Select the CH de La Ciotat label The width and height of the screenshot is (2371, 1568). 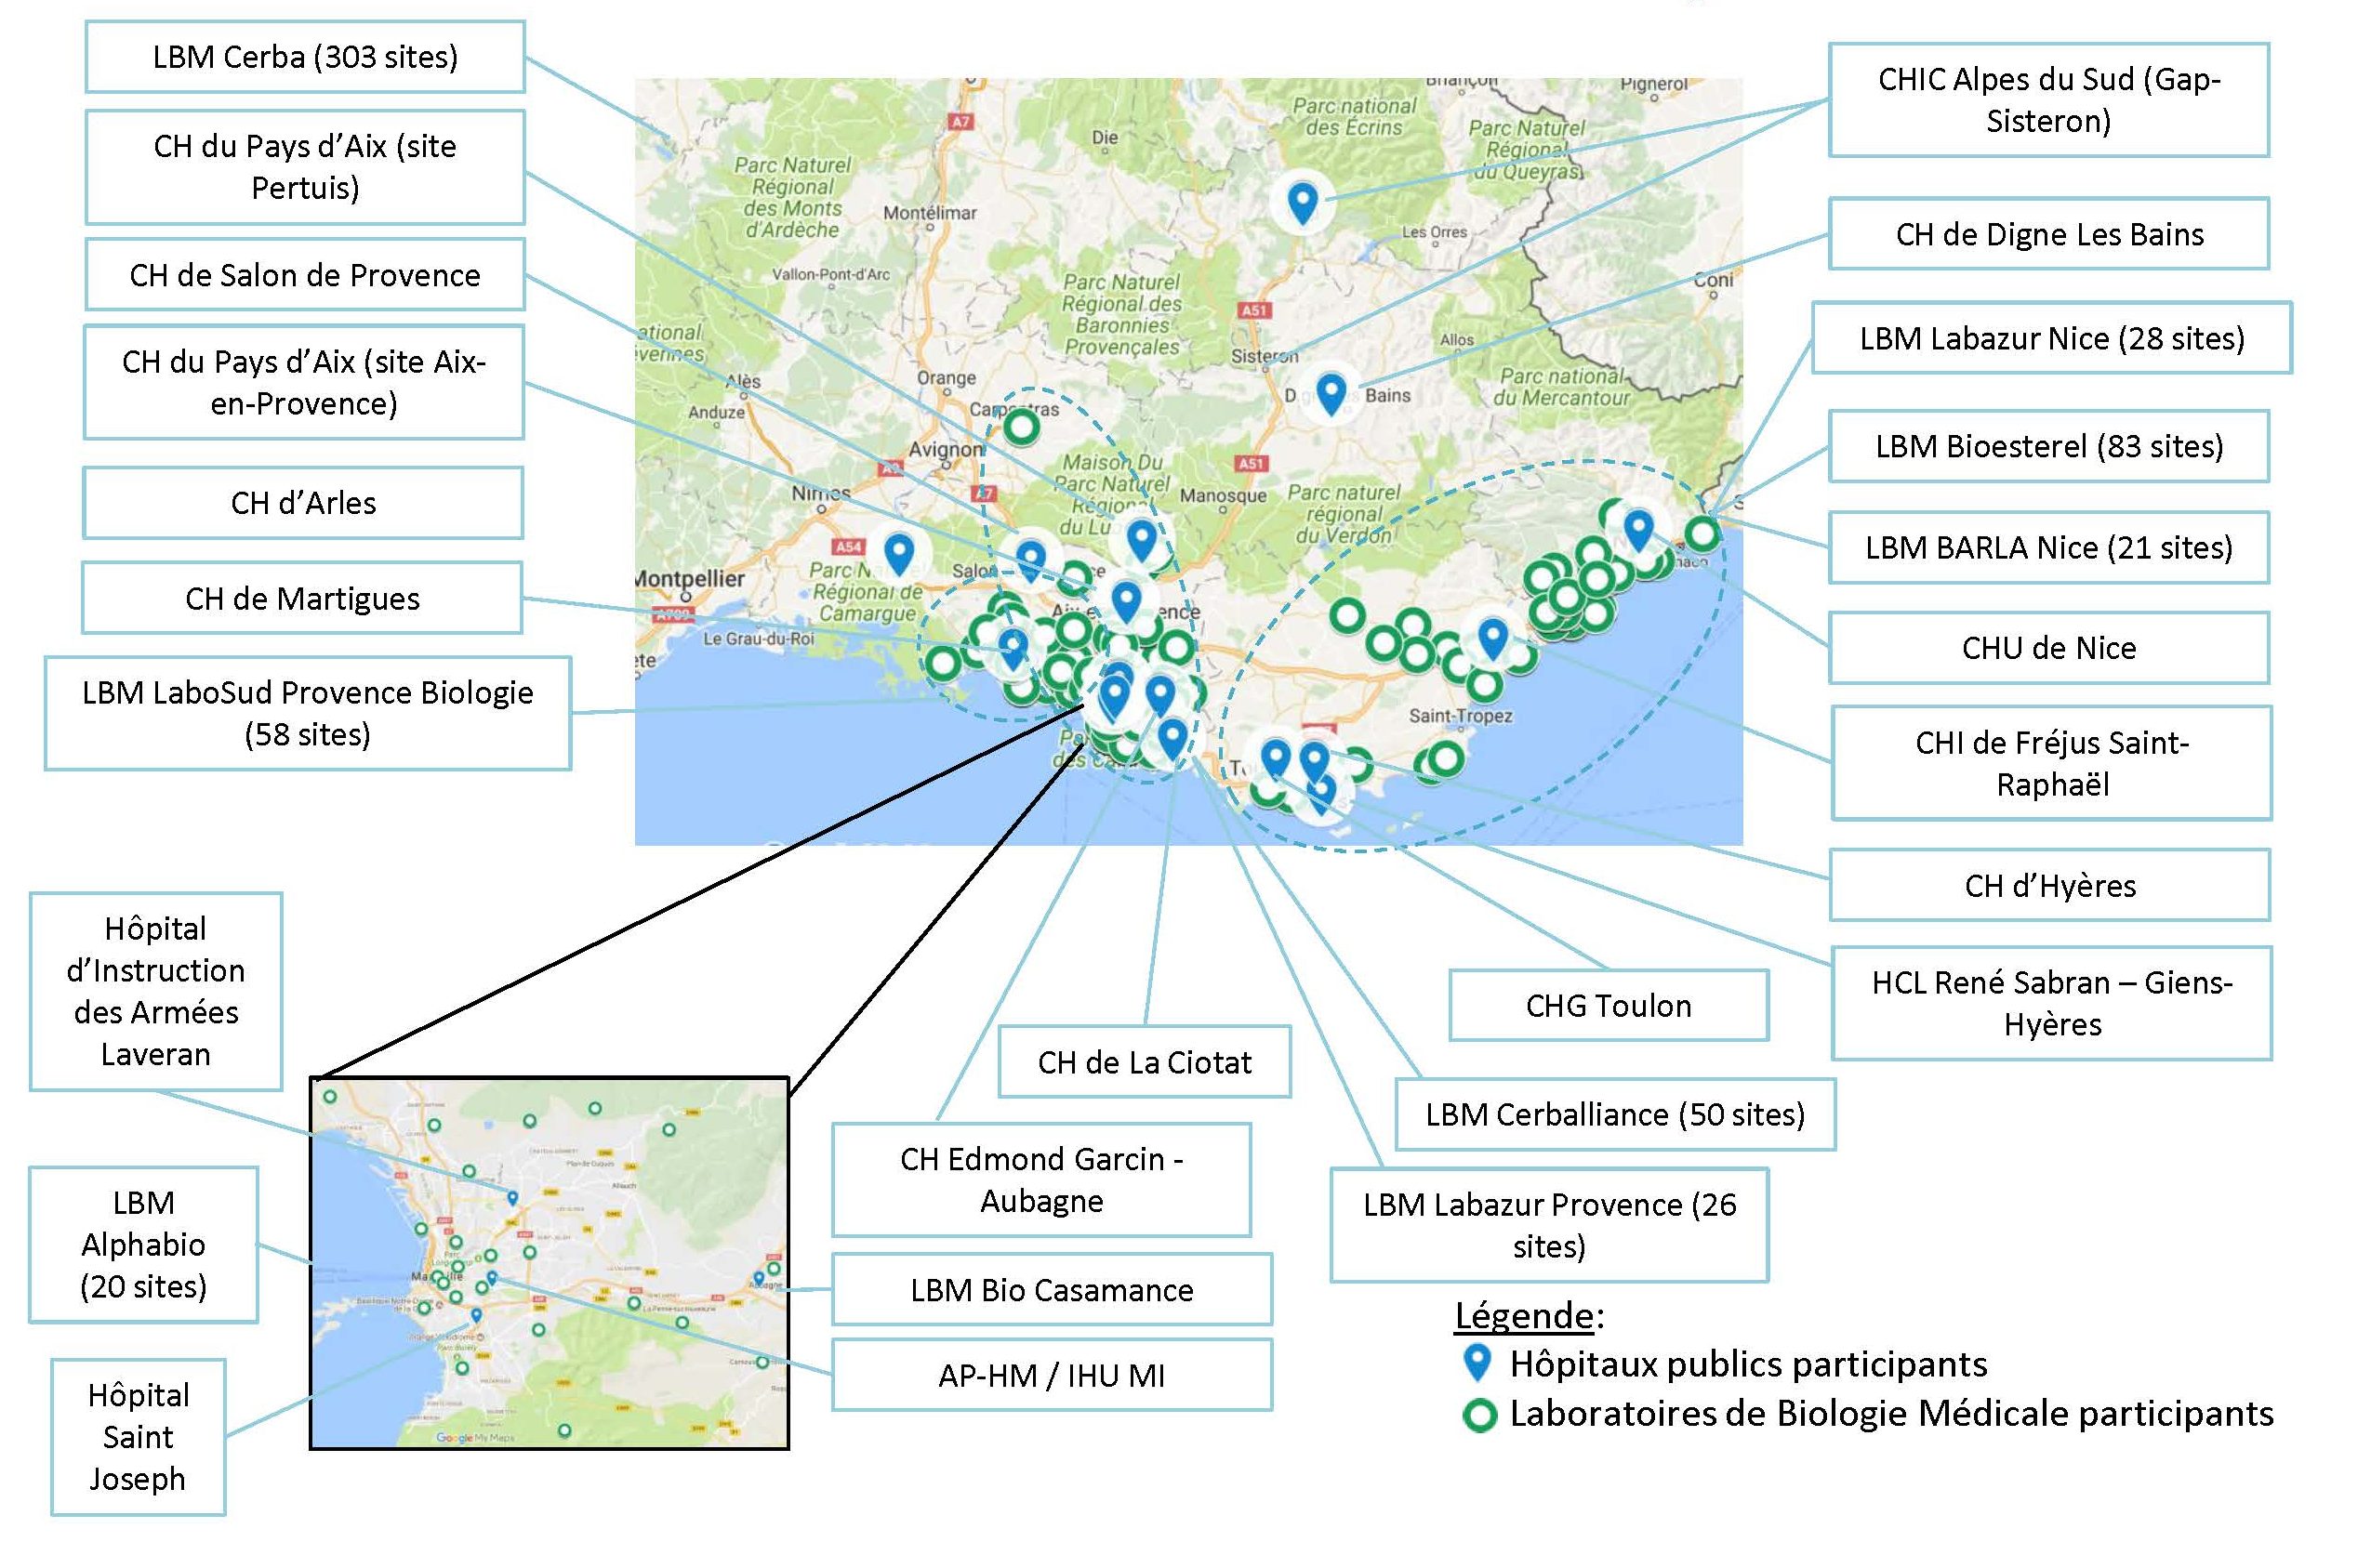click(x=1145, y=1062)
